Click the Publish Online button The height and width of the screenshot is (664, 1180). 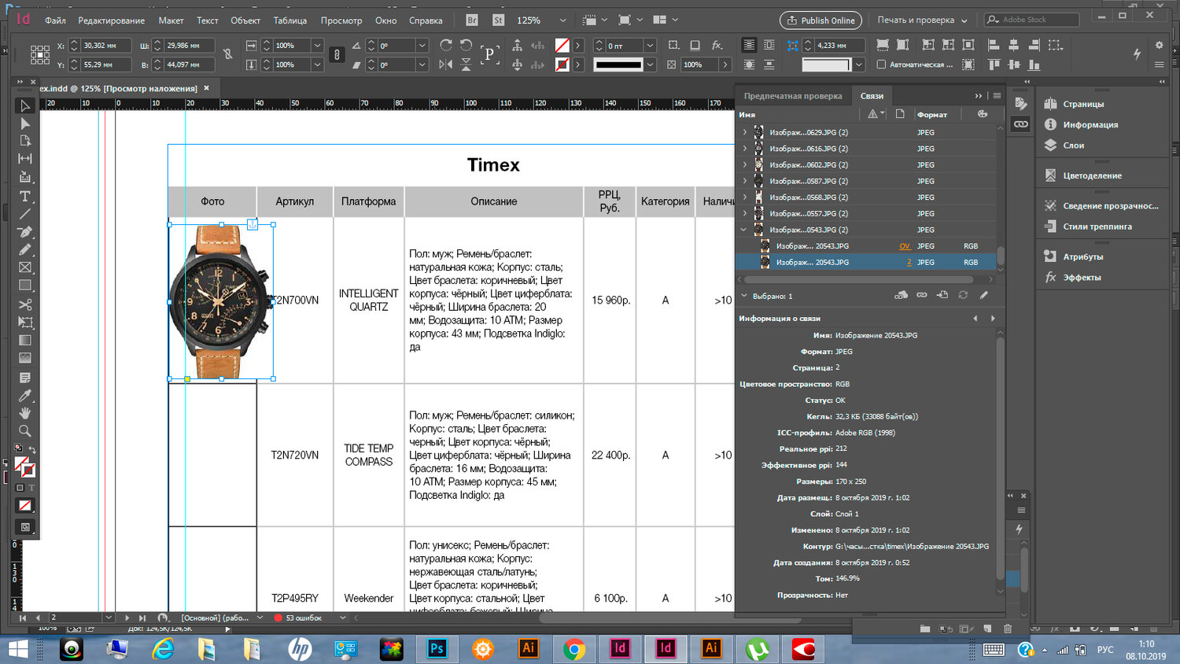pos(820,20)
